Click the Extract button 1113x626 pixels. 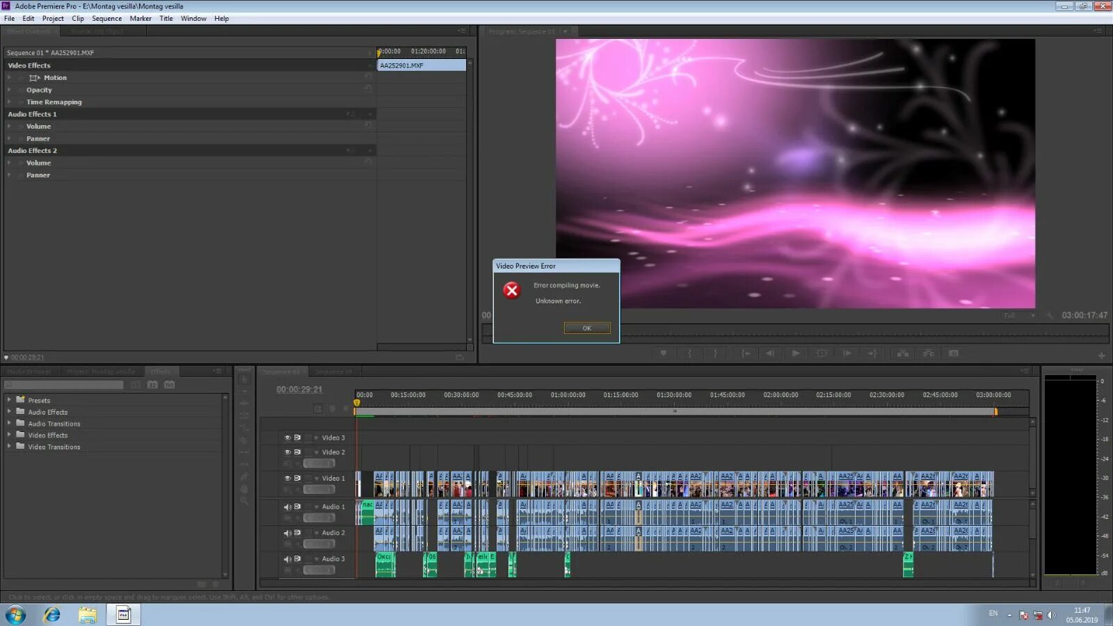coord(928,353)
